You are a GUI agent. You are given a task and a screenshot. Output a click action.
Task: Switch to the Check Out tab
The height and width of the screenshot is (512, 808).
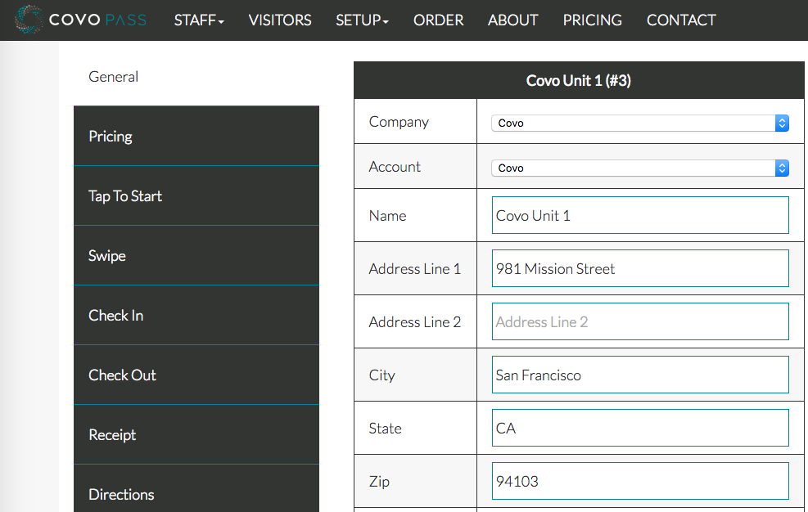[196, 375]
